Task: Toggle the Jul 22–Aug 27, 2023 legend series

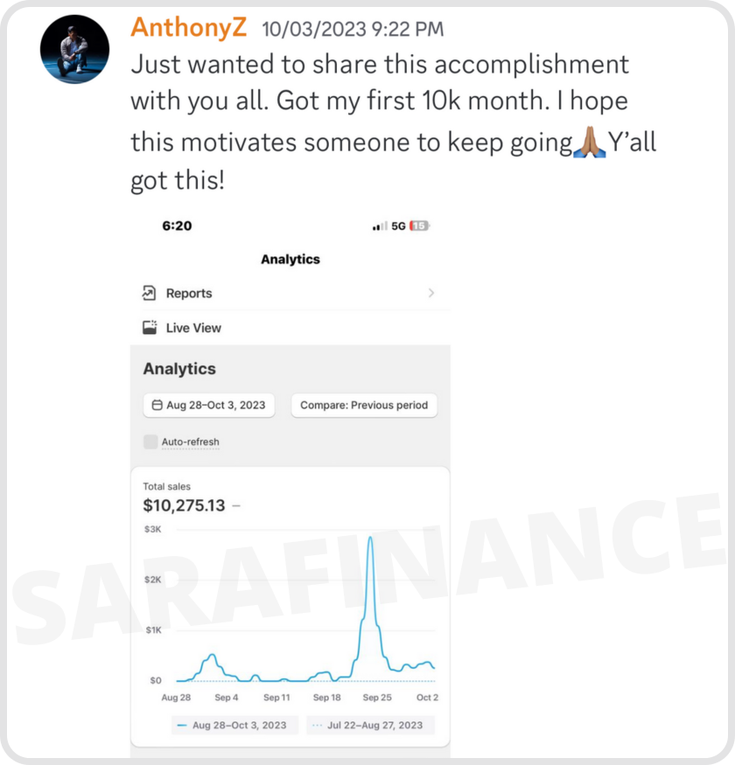Action: (370, 726)
